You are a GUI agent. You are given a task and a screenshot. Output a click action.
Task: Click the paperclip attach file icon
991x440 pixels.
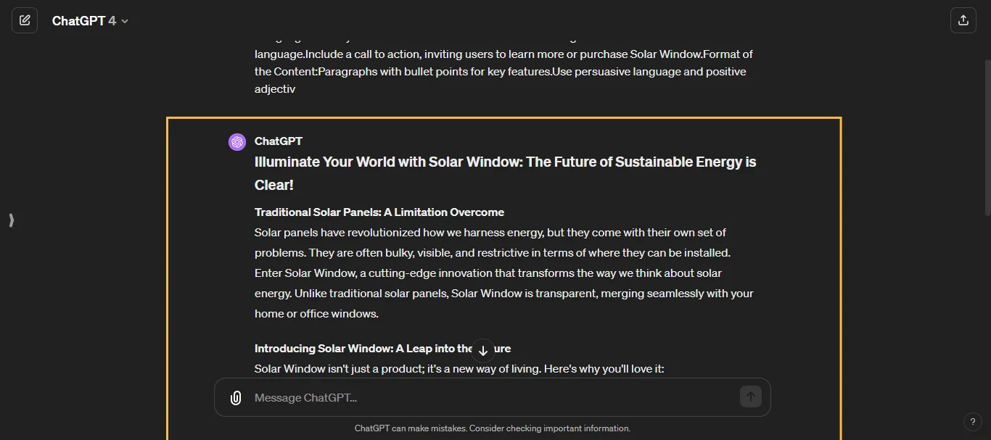(236, 397)
